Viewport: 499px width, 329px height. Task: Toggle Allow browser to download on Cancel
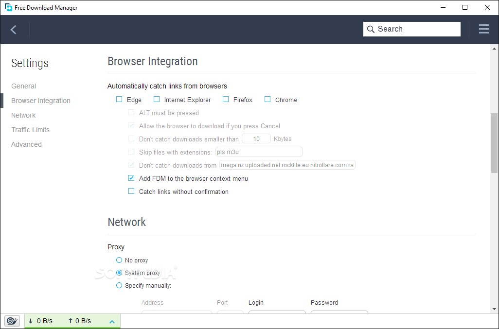(131, 125)
